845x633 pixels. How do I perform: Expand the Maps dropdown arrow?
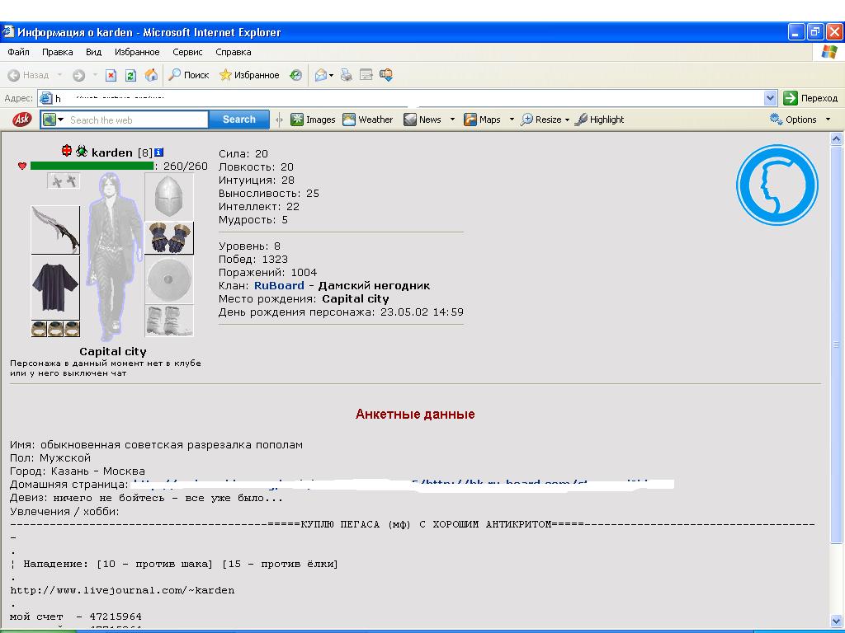[x=512, y=120]
